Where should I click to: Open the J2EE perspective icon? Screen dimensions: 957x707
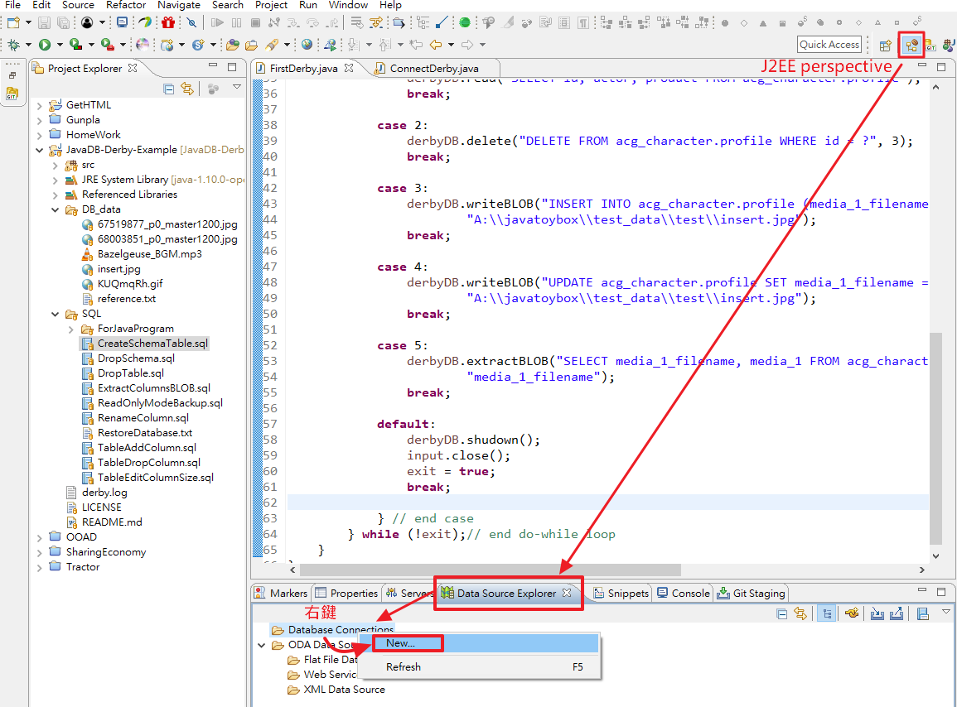[x=910, y=45]
